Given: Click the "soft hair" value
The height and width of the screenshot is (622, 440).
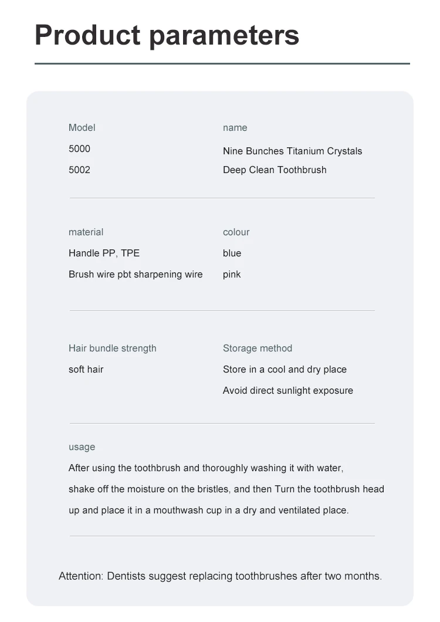Looking at the screenshot, I should pyautogui.click(x=86, y=369).
